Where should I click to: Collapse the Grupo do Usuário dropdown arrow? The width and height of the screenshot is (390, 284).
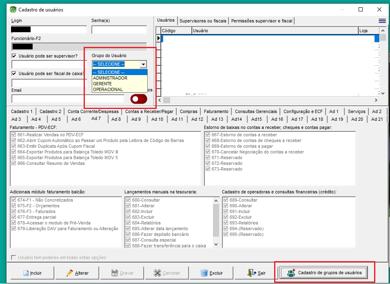click(x=143, y=64)
